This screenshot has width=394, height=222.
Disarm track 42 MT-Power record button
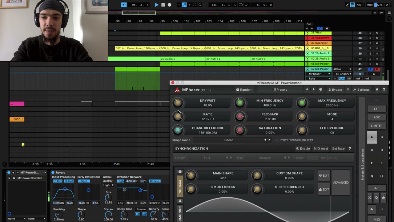[377, 69]
